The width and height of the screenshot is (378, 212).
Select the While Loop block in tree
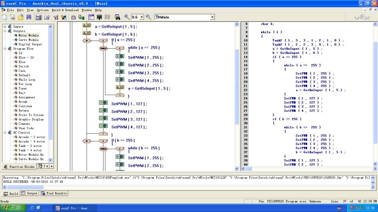click(x=27, y=80)
